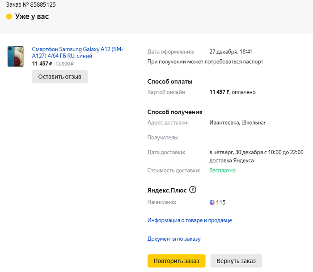Click the crossed-out 13 990 ₽ old price
This screenshot has width=313, height=272.
[64, 64]
